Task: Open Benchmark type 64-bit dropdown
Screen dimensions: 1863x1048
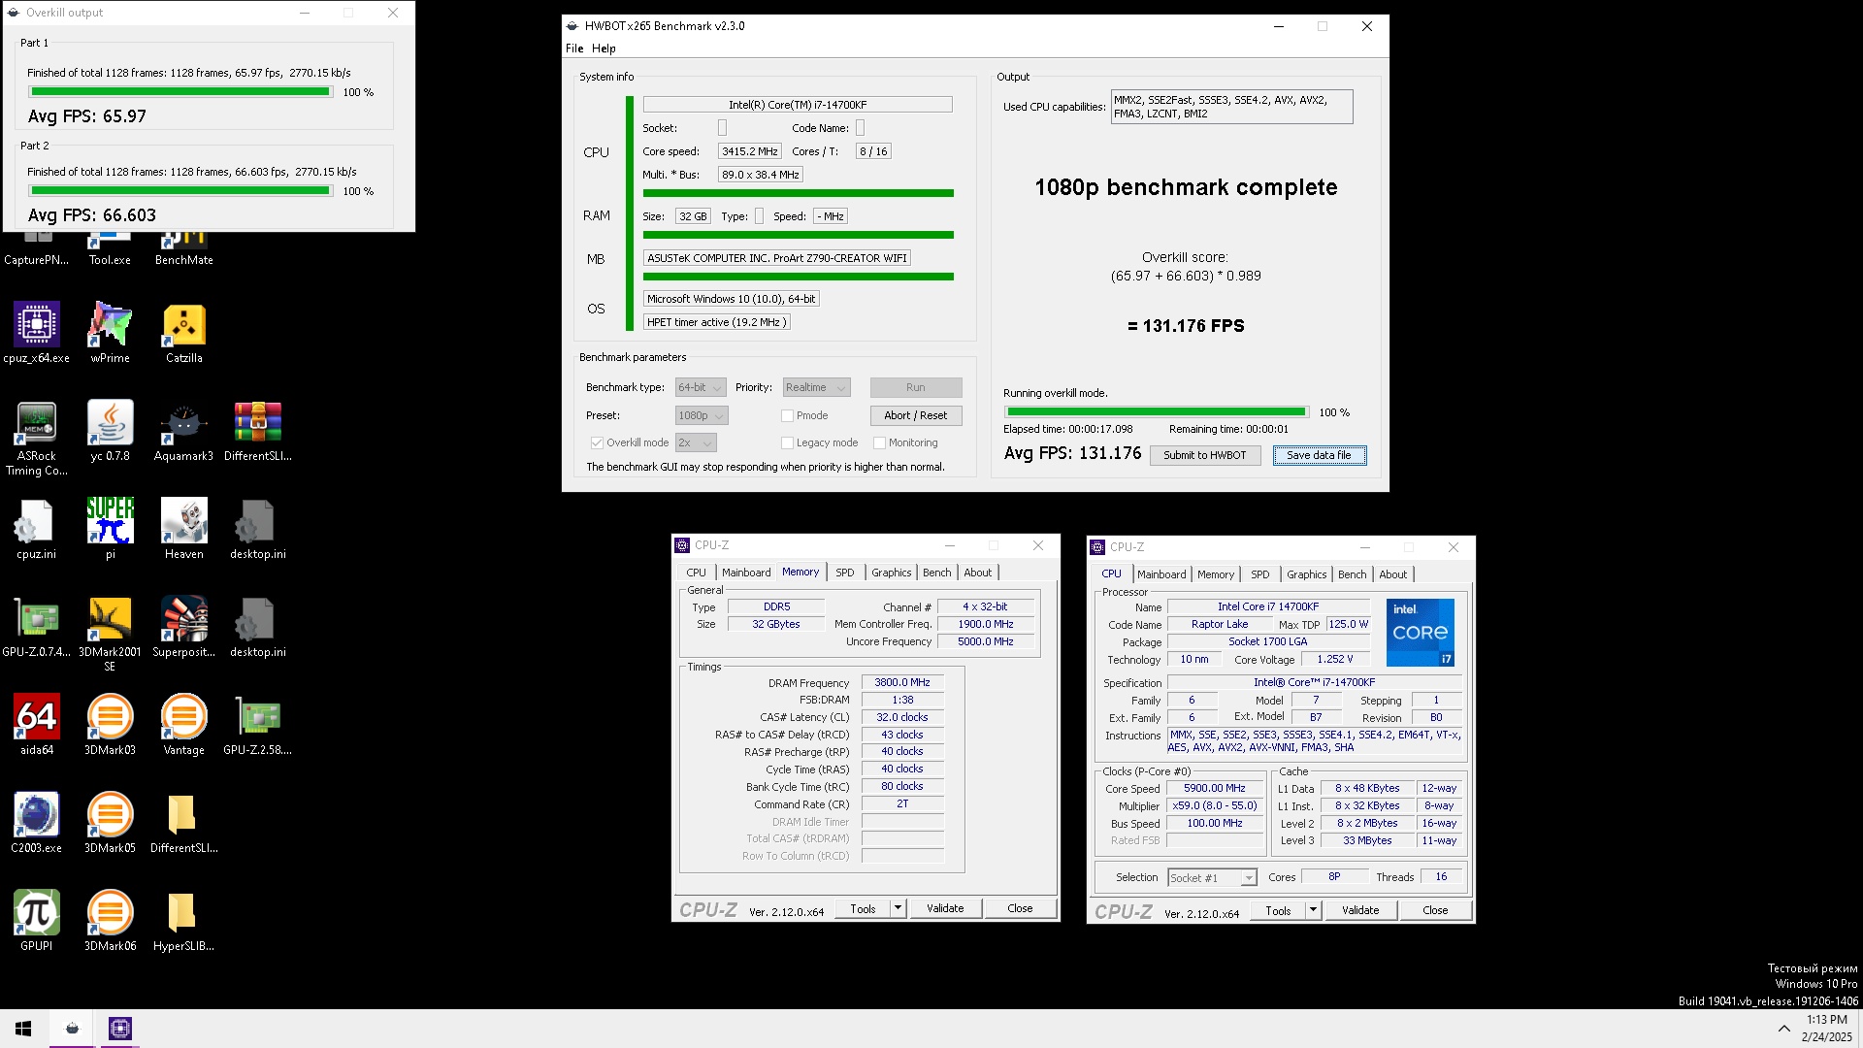Action: point(701,387)
